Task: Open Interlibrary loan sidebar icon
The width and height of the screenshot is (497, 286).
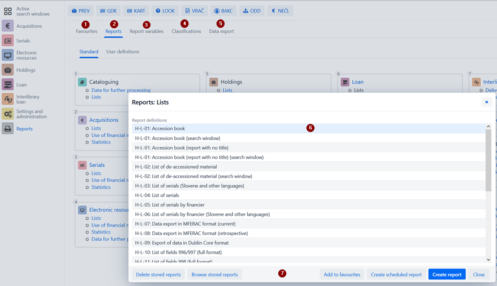Action: [7, 99]
